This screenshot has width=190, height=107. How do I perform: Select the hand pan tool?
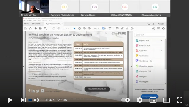[79, 28]
